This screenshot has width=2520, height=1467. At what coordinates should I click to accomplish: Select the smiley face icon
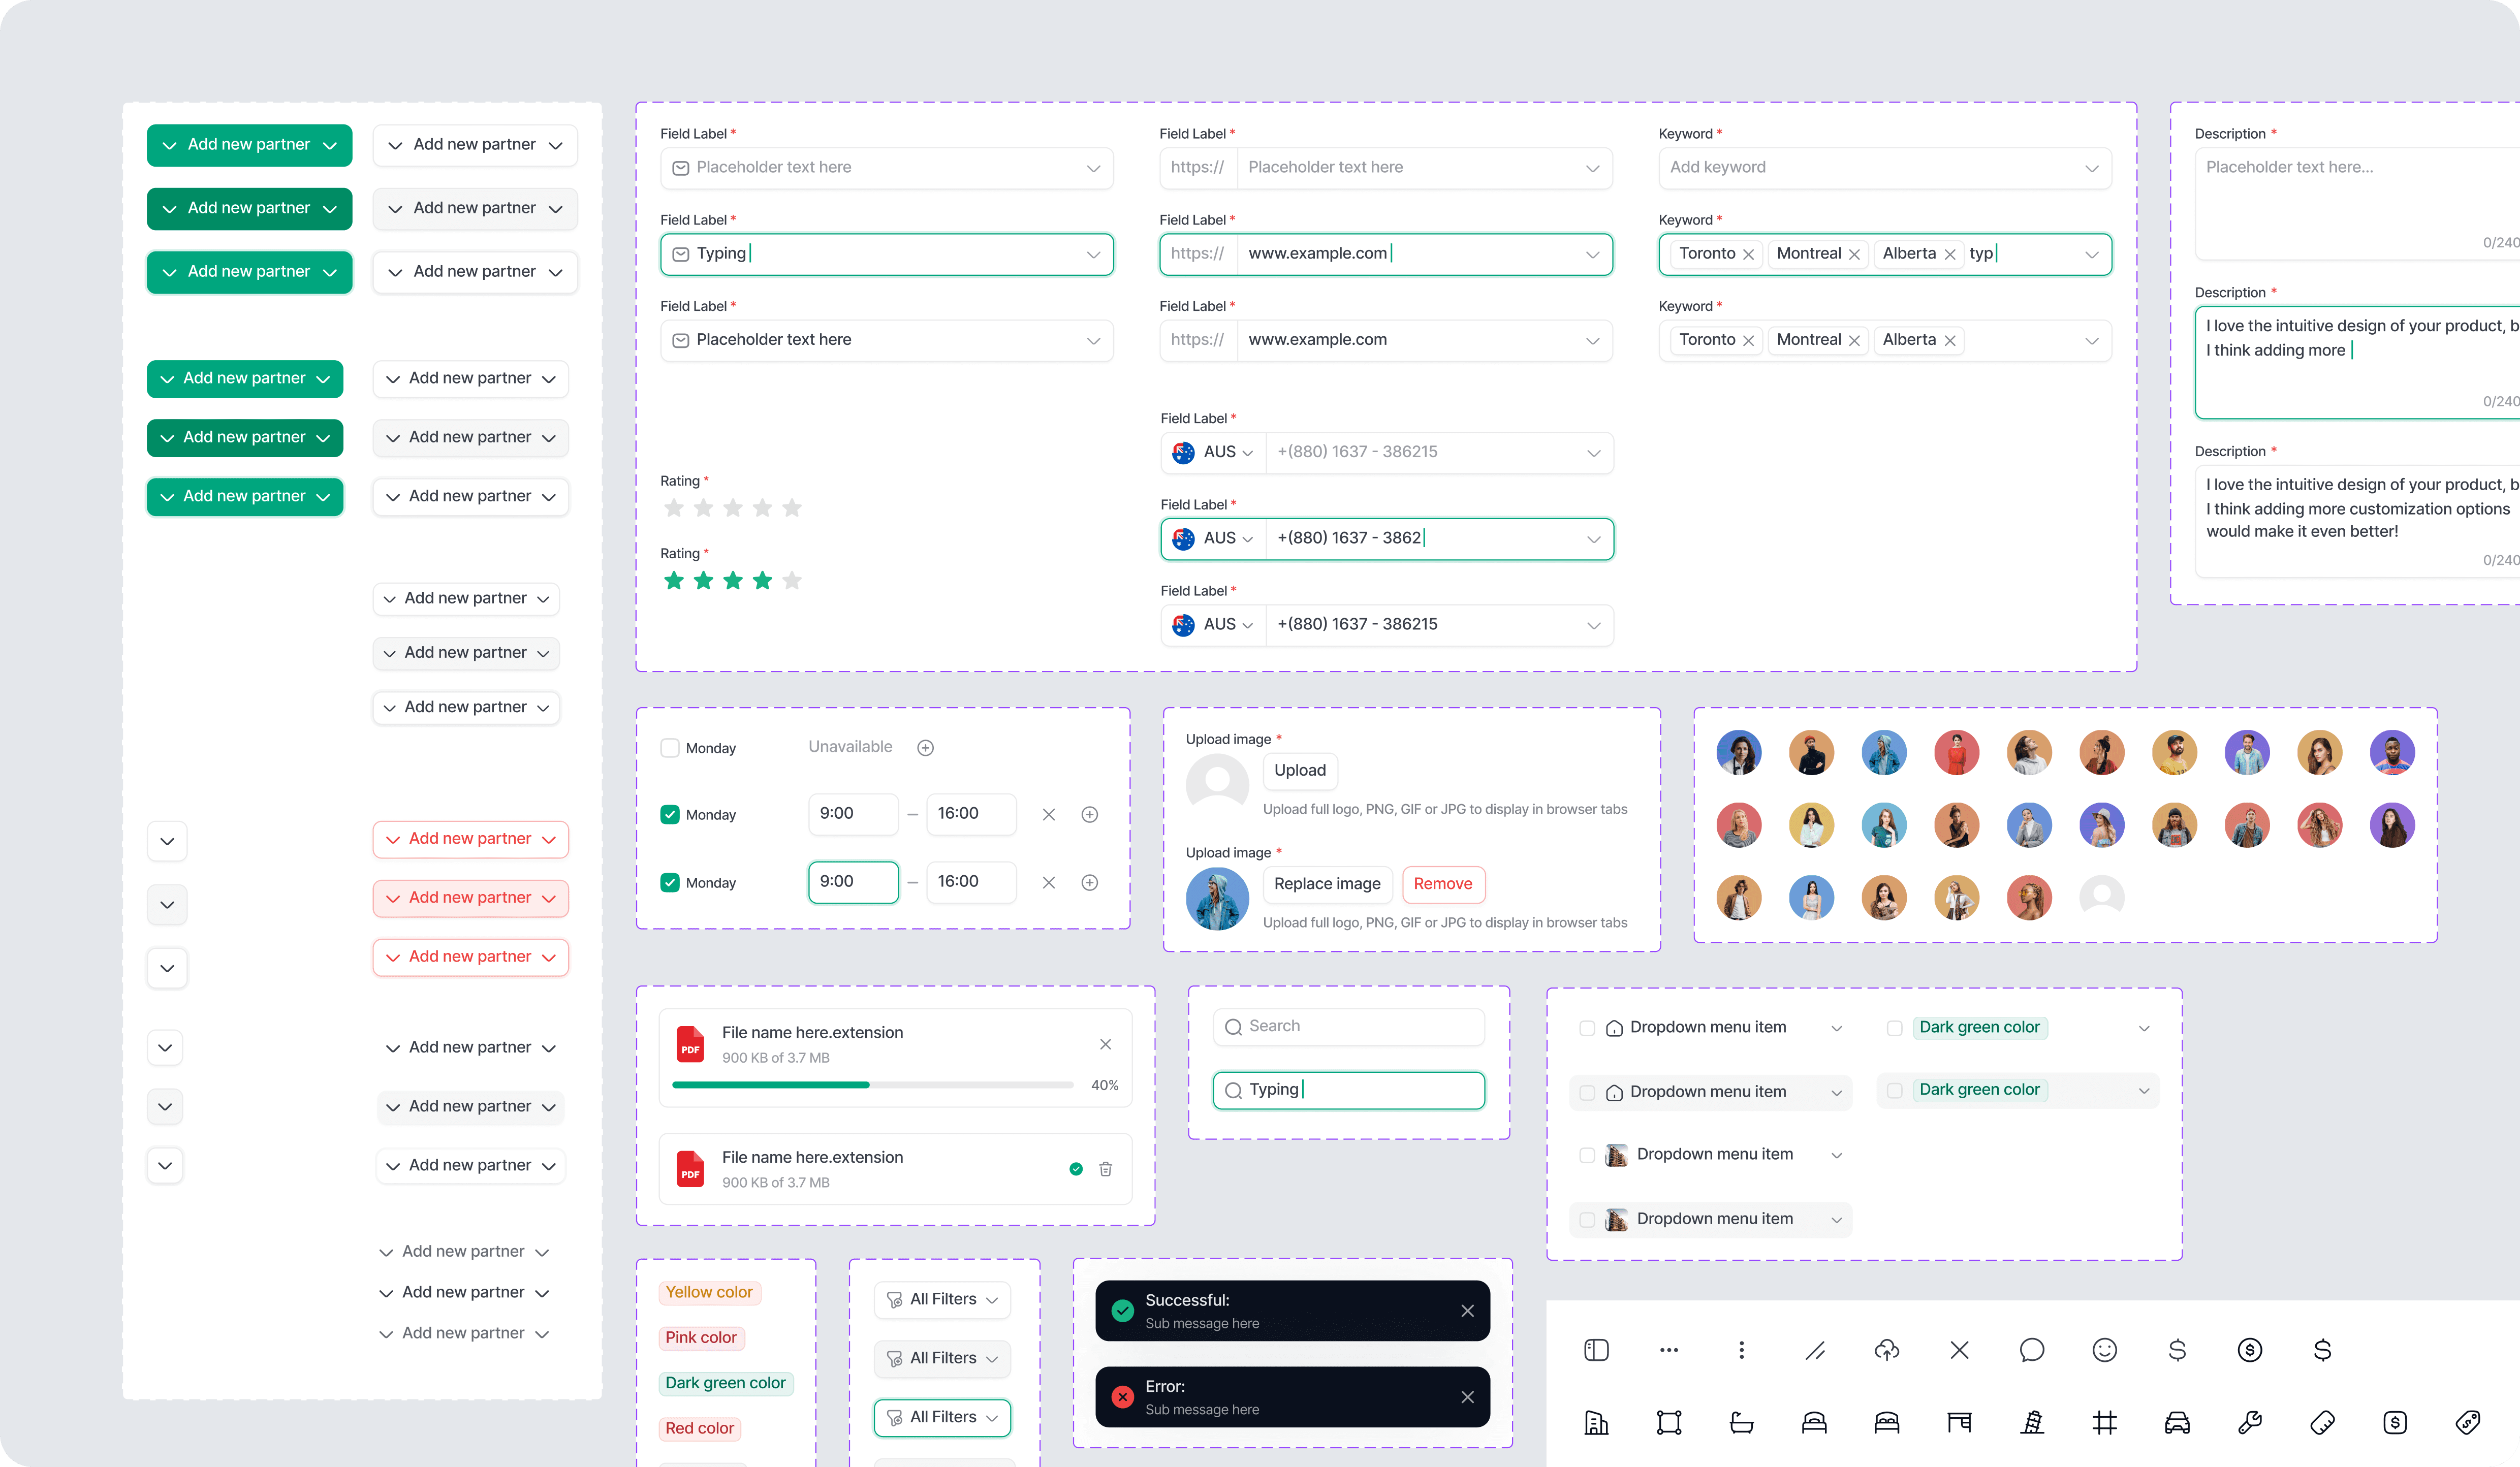click(2104, 1350)
